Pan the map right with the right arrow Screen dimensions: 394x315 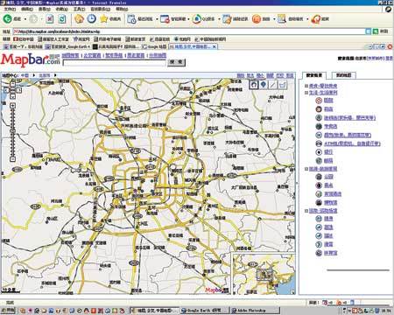[x=19, y=90]
